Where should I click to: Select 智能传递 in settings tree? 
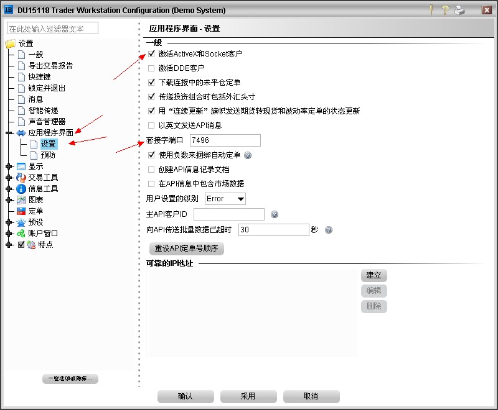[x=43, y=110]
